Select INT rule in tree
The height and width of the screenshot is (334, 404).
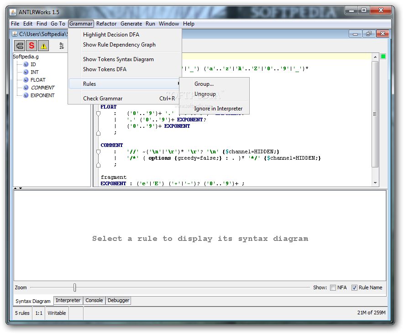point(35,72)
